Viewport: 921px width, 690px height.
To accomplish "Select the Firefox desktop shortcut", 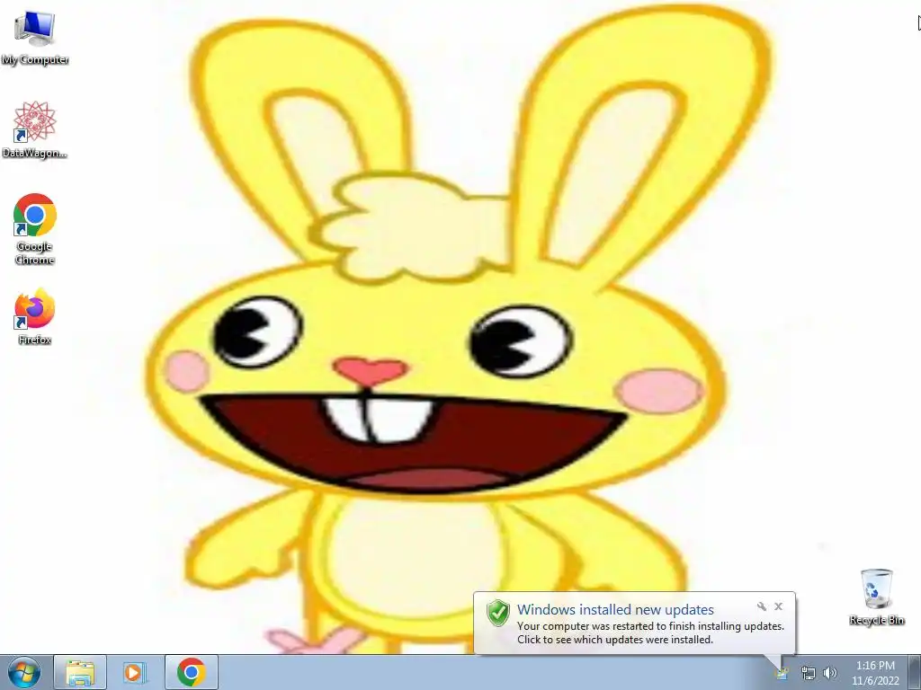I will 35,315.
